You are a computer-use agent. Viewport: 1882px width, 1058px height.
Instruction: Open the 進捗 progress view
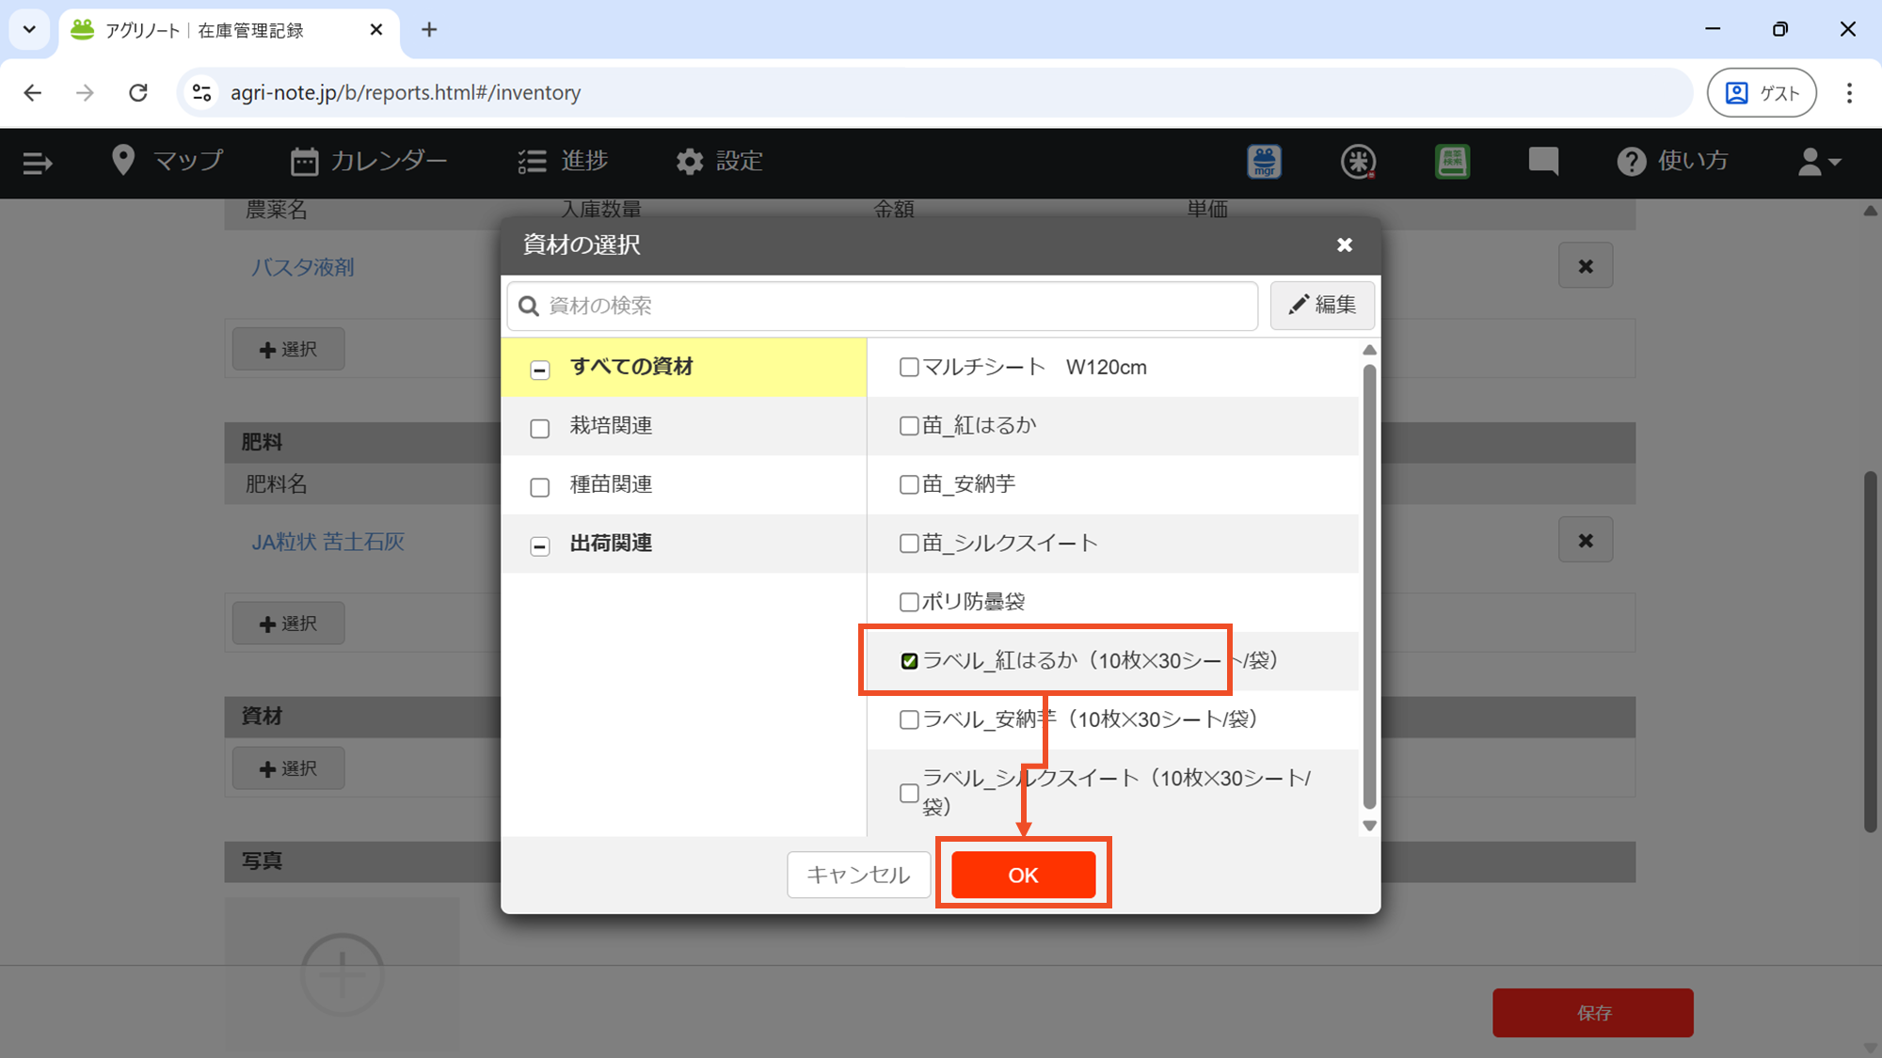[563, 161]
